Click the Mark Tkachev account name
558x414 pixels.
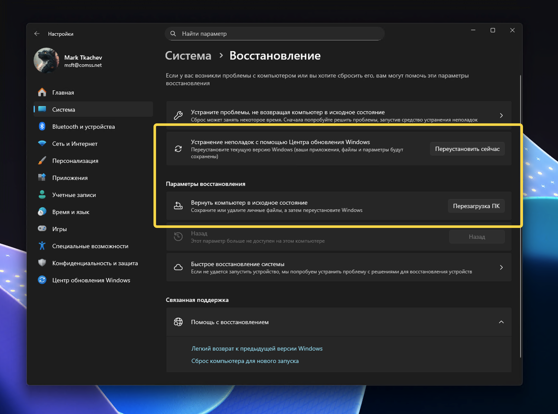[x=83, y=57]
